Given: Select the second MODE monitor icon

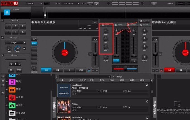Looking at the screenshot, I should pos(96,4).
